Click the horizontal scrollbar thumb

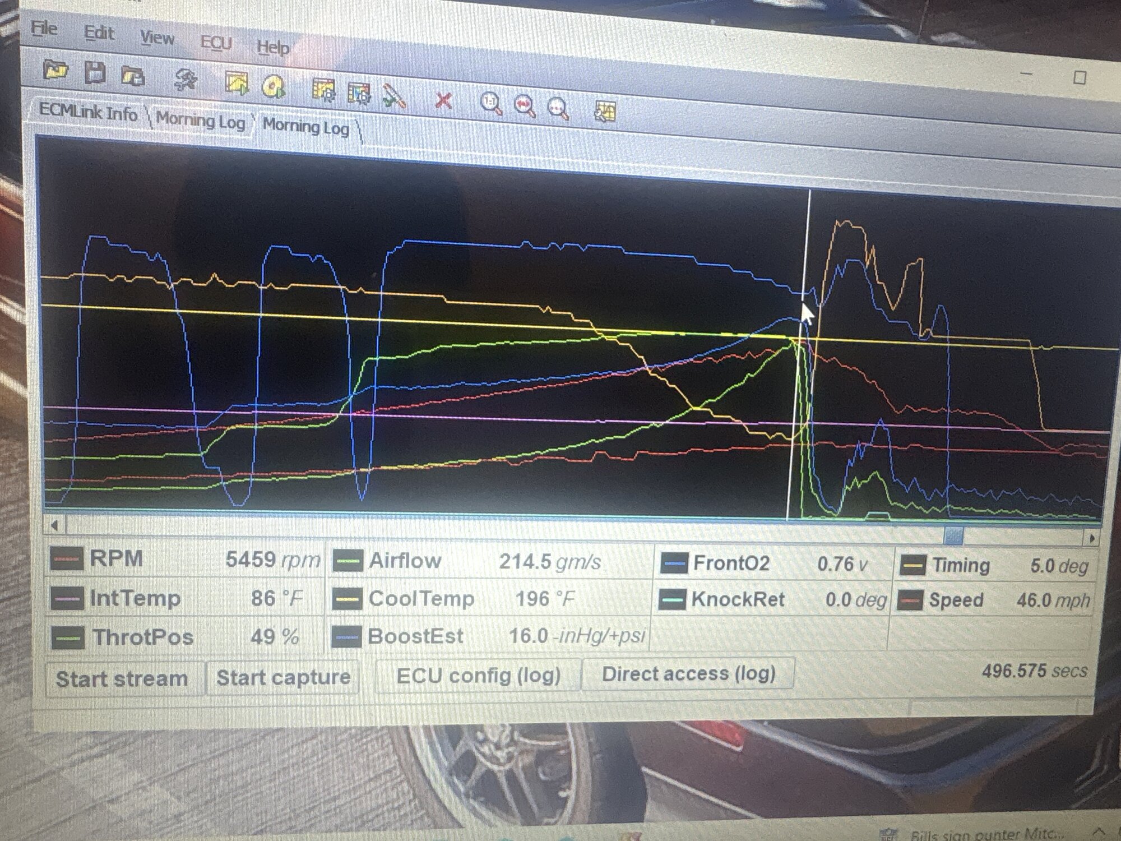(953, 536)
